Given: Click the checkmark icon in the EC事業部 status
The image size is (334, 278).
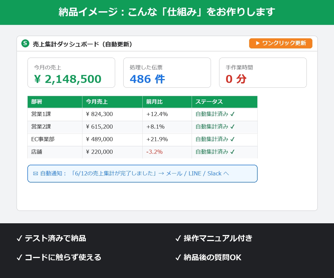Looking at the screenshot, I should click(x=232, y=139).
